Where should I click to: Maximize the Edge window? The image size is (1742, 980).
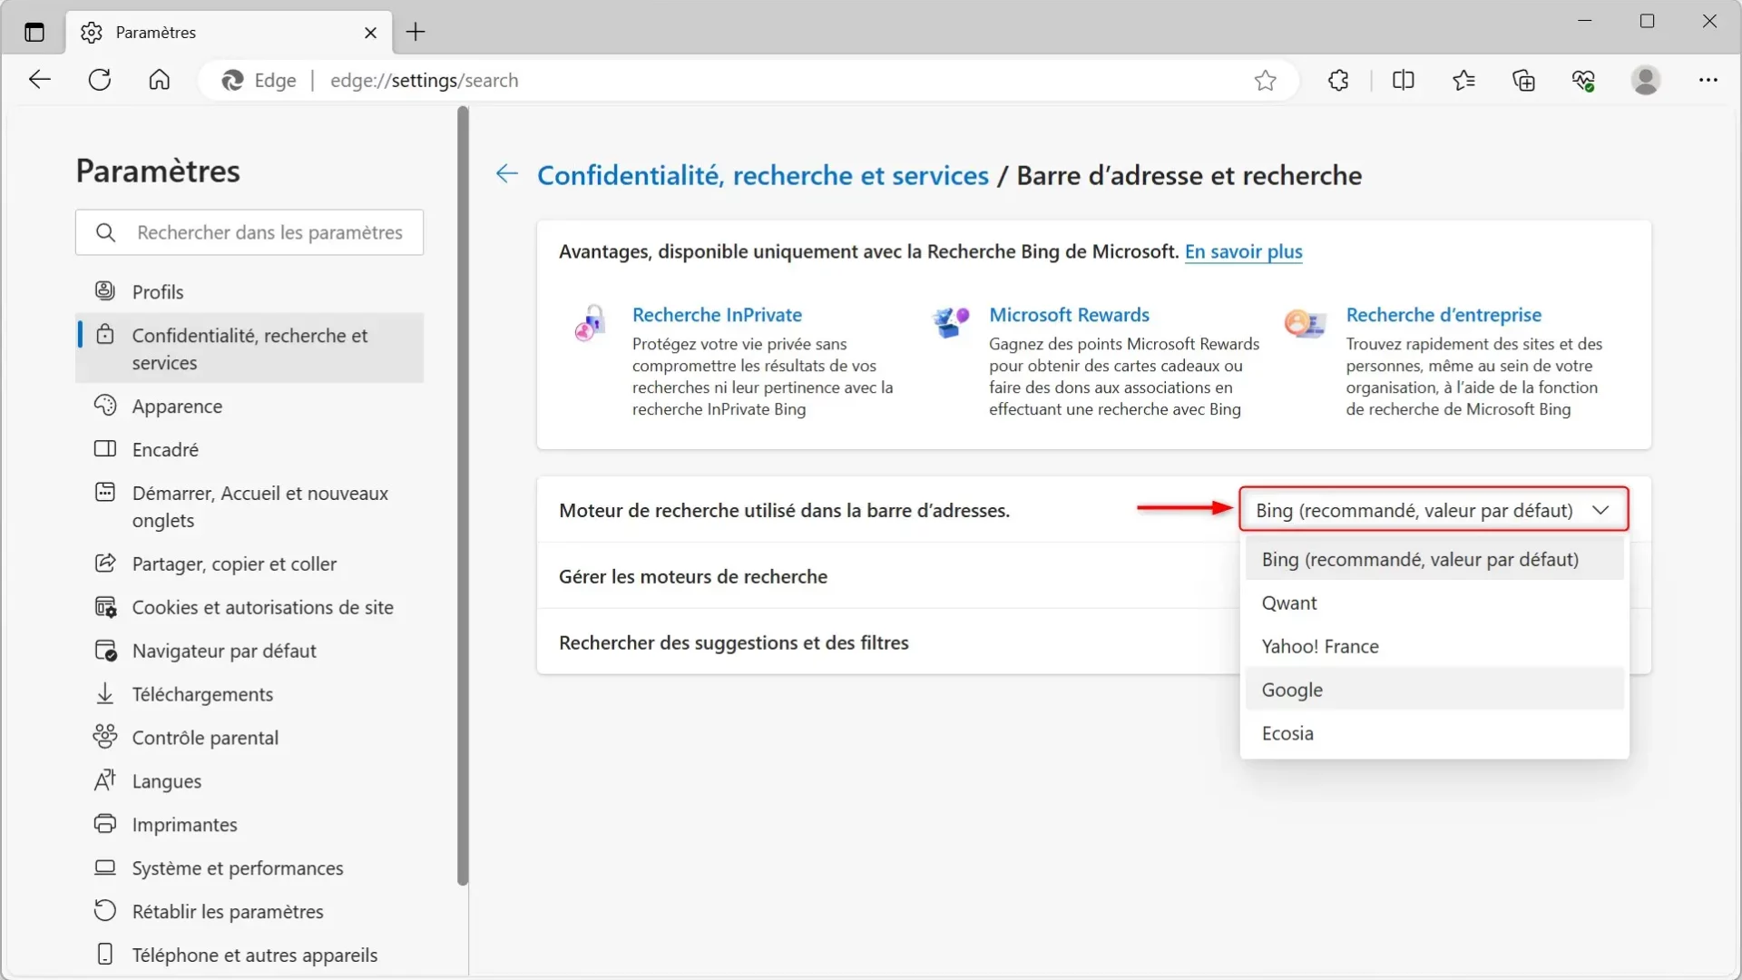[1648, 21]
